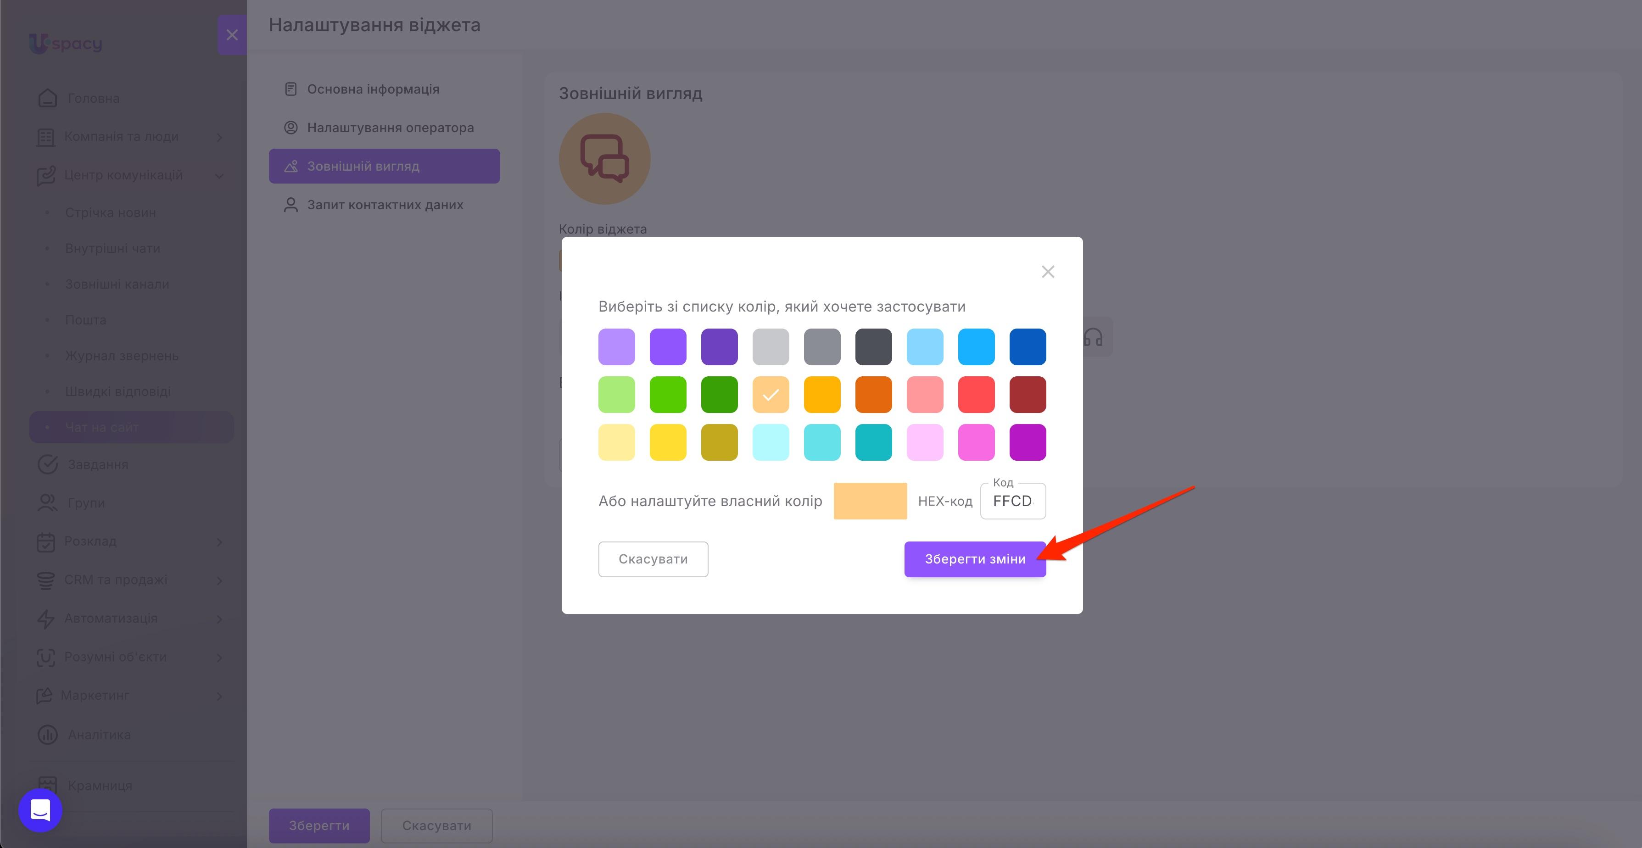Click the Маркетинг icon

coord(45,696)
